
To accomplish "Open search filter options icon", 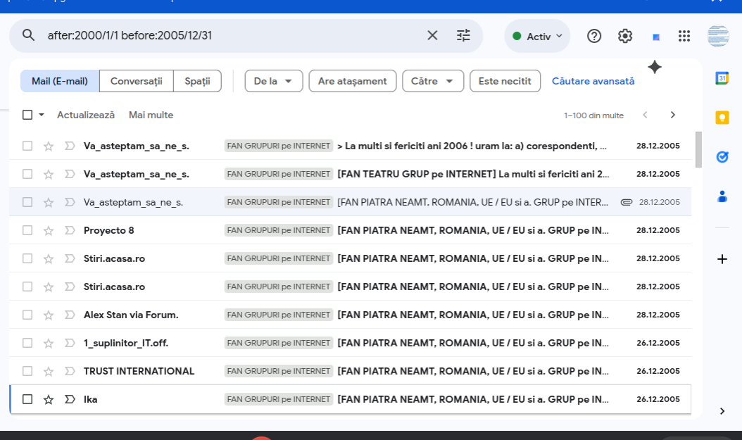I will coord(463,35).
